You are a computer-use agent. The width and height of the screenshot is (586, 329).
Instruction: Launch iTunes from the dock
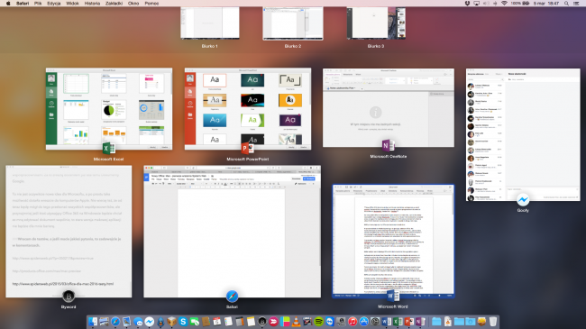(353, 321)
